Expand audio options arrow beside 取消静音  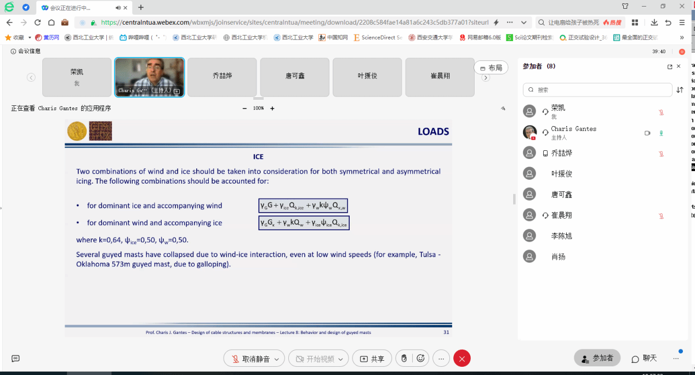tap(276, 359)
